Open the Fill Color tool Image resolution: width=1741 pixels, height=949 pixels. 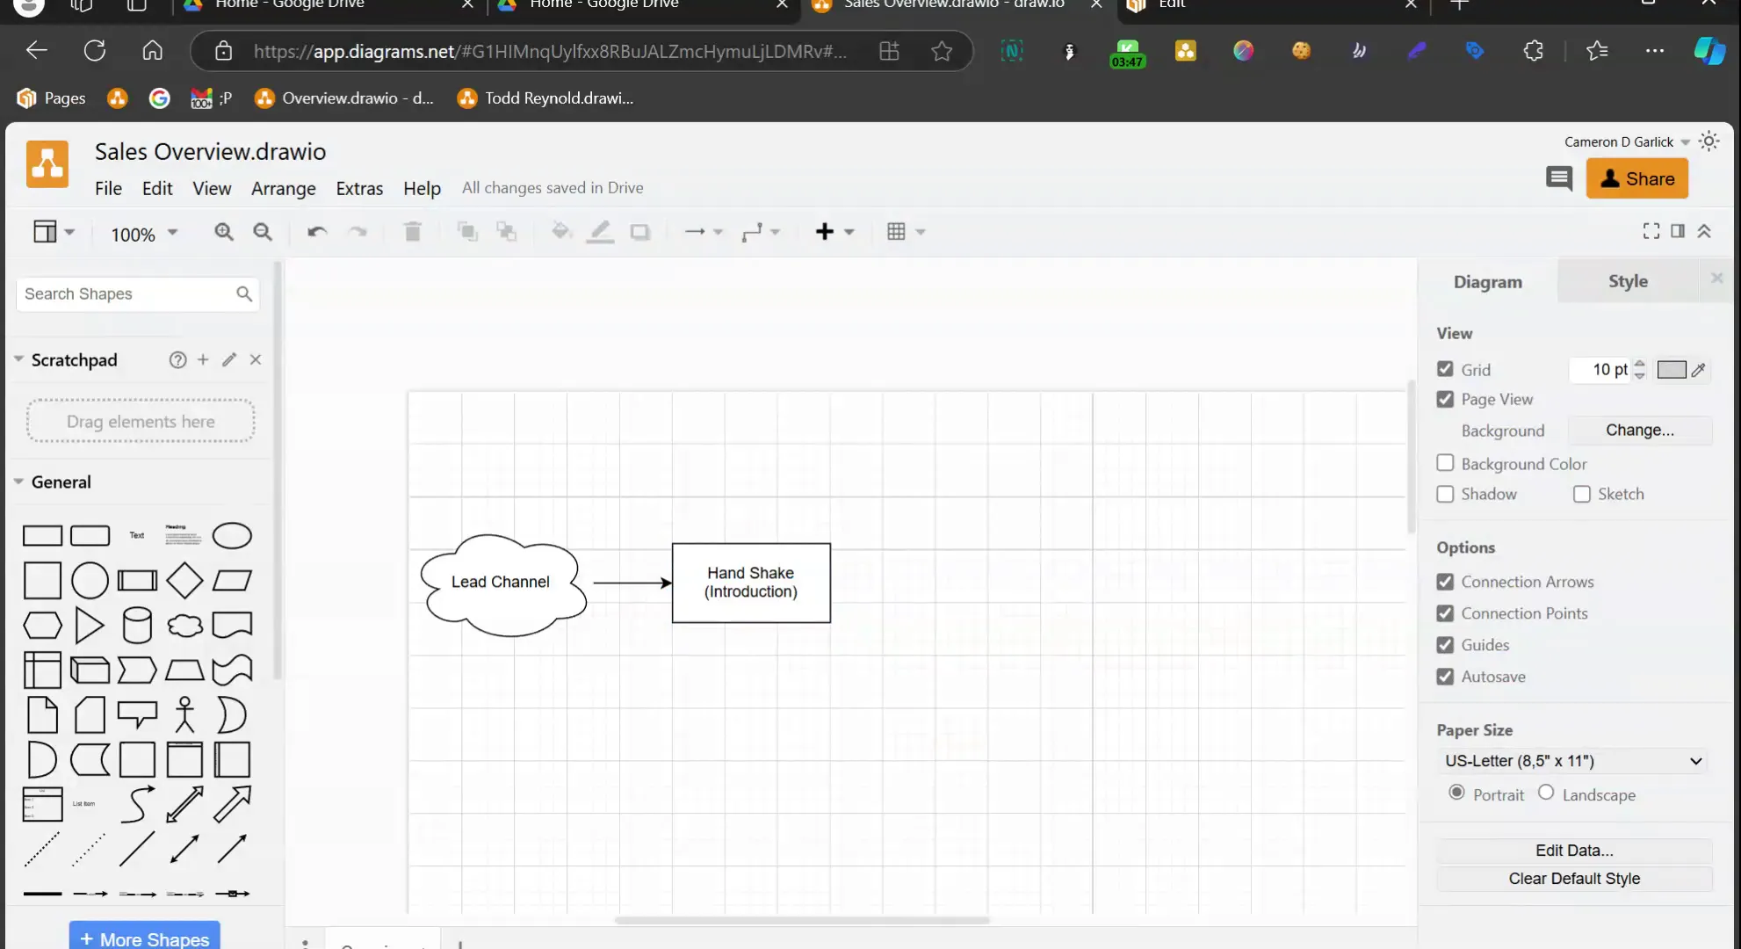[560, 231]
